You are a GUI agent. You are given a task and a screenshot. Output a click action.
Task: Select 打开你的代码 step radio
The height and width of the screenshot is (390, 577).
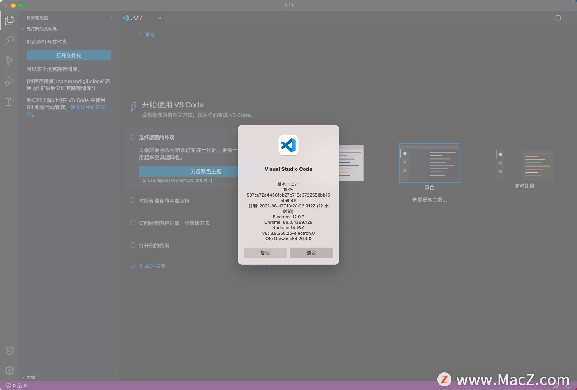click(133, 245)
